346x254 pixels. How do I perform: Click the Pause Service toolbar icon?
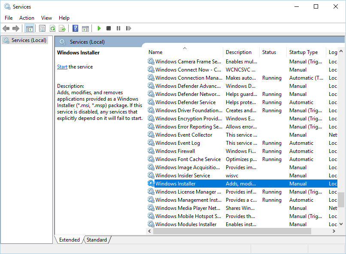point(118,28)
